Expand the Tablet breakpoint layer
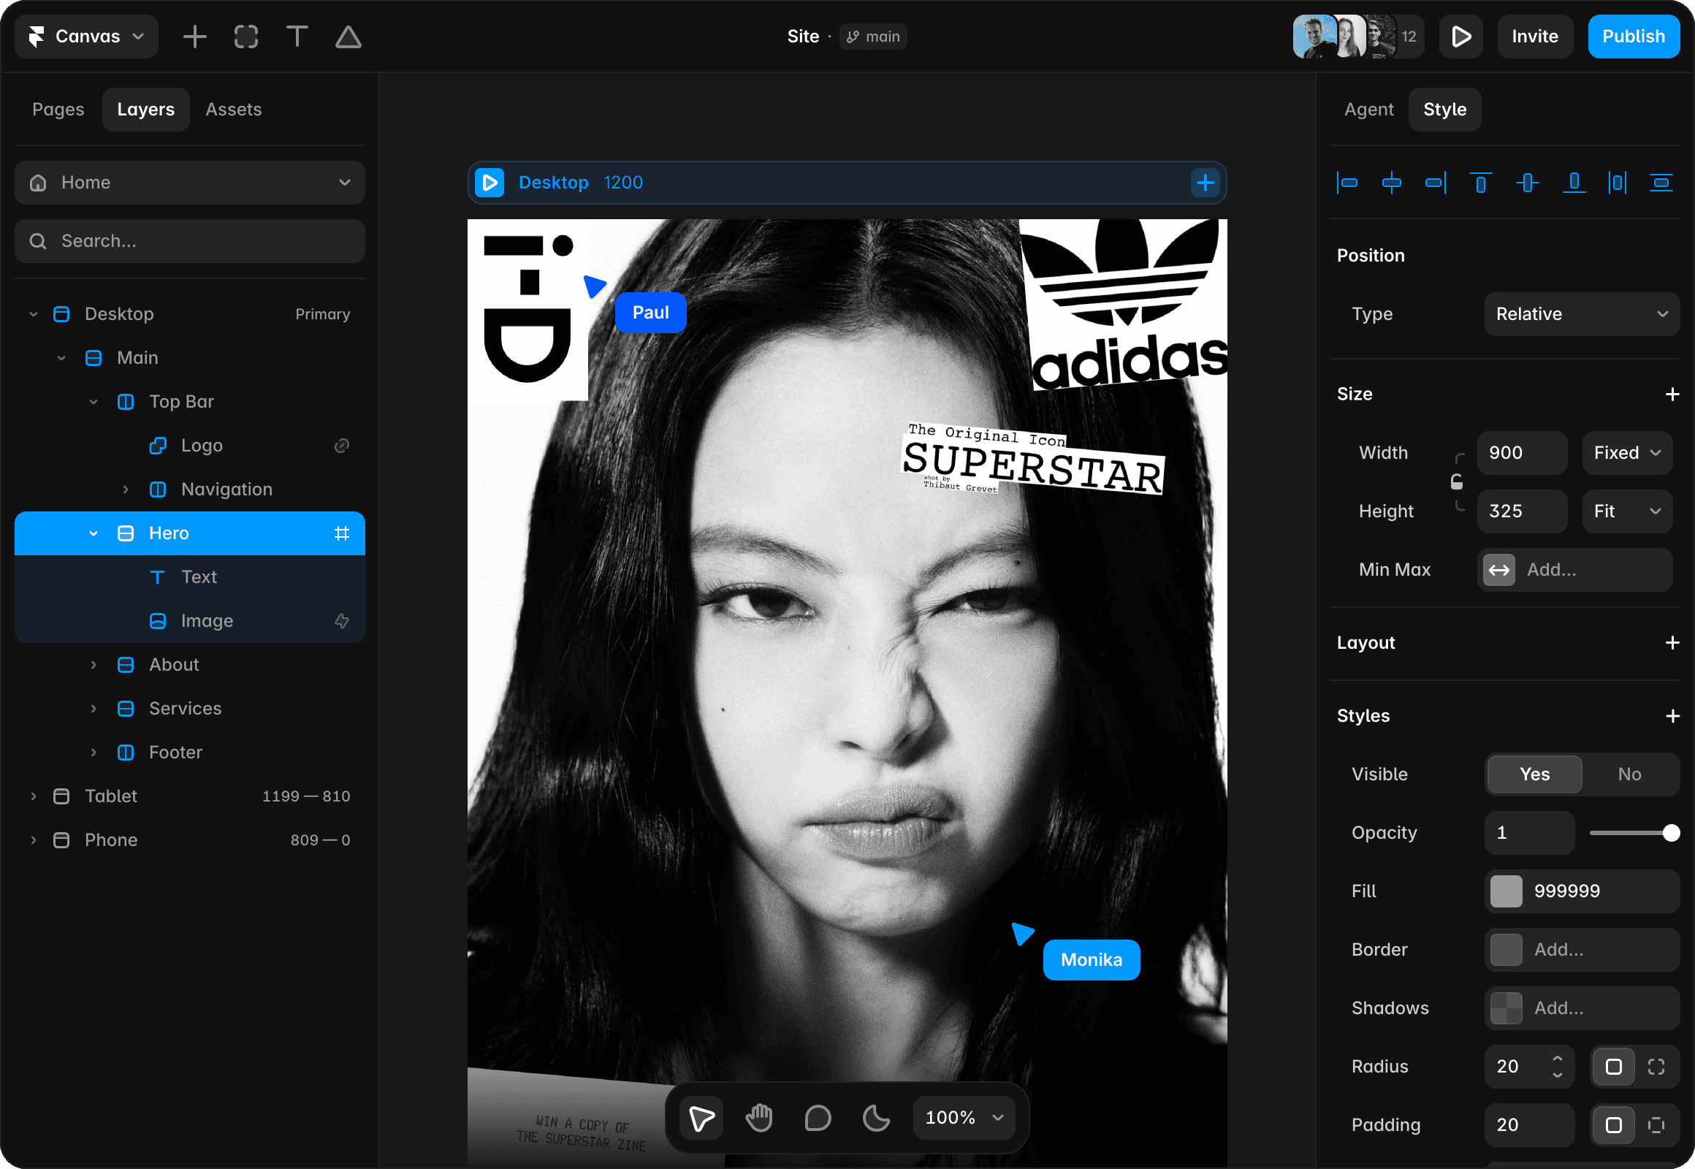The image size is (1695, 1169). pyautogui.click(x=33, y=796)
